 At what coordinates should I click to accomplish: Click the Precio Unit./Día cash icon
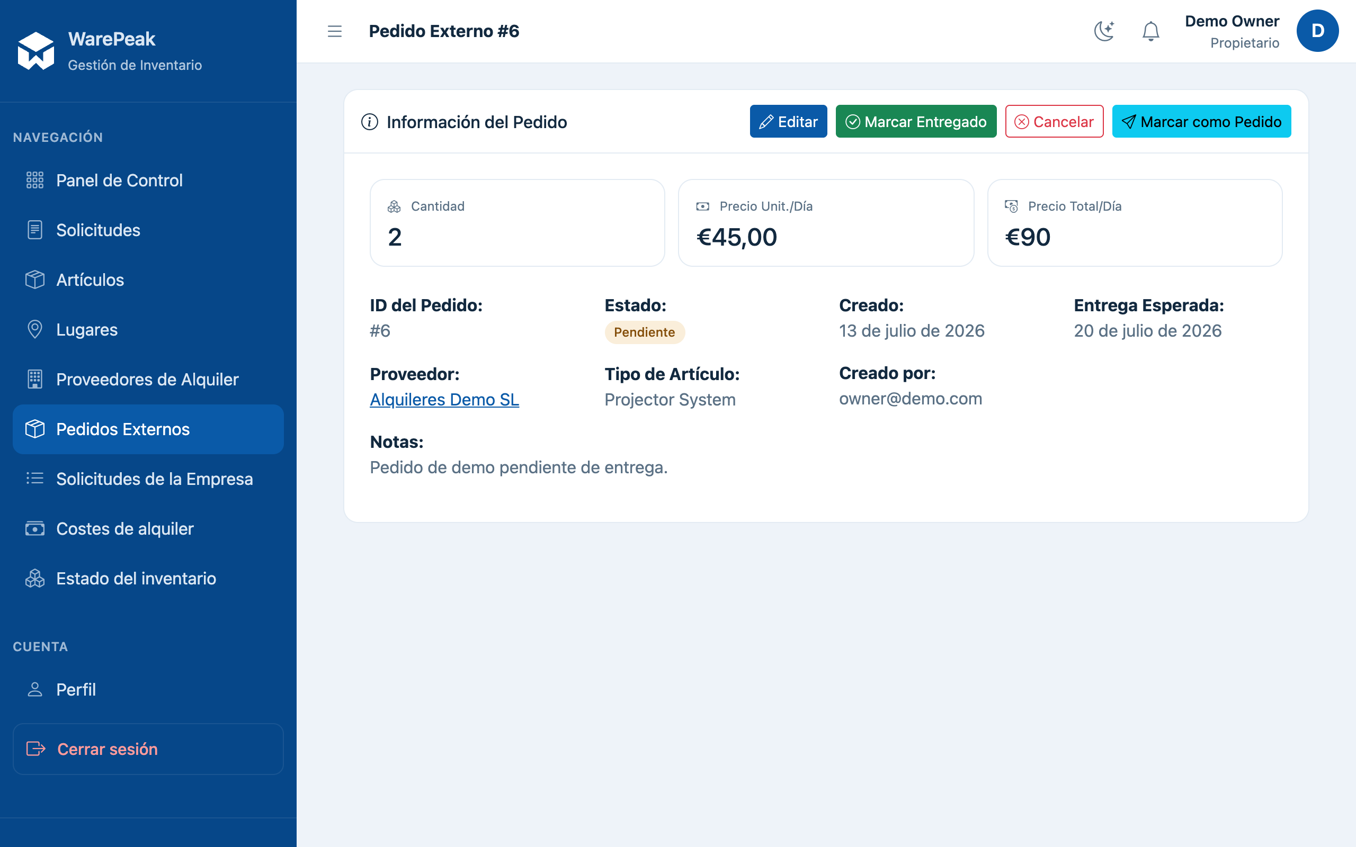[703, 206]
